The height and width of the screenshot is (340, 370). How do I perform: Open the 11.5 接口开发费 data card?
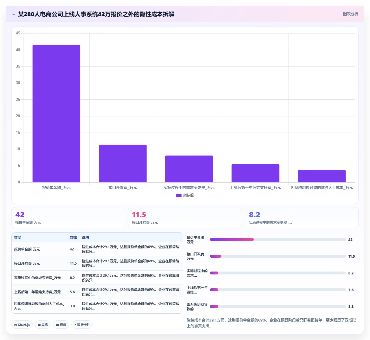(x=185, y=218)
